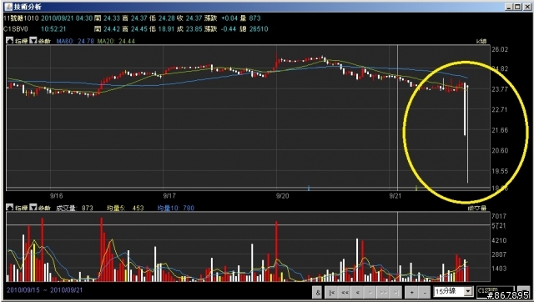Click the MA60 blue indicator label
This screenshot has height=302, width=534.
75,41
